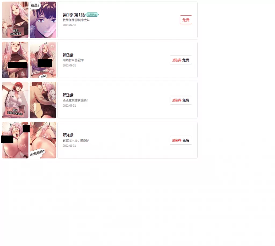Select the red-haired character thumbnail in 第3話
Image resolution: width=275 pixels, height=246 pixels.
tap(15, 100)
